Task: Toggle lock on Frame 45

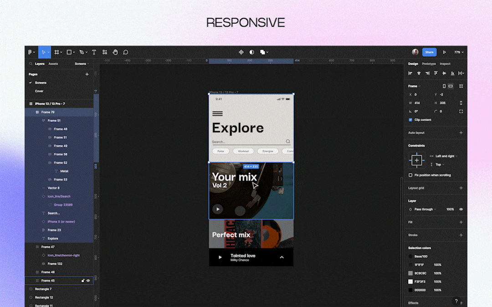Action: point(83,281)
